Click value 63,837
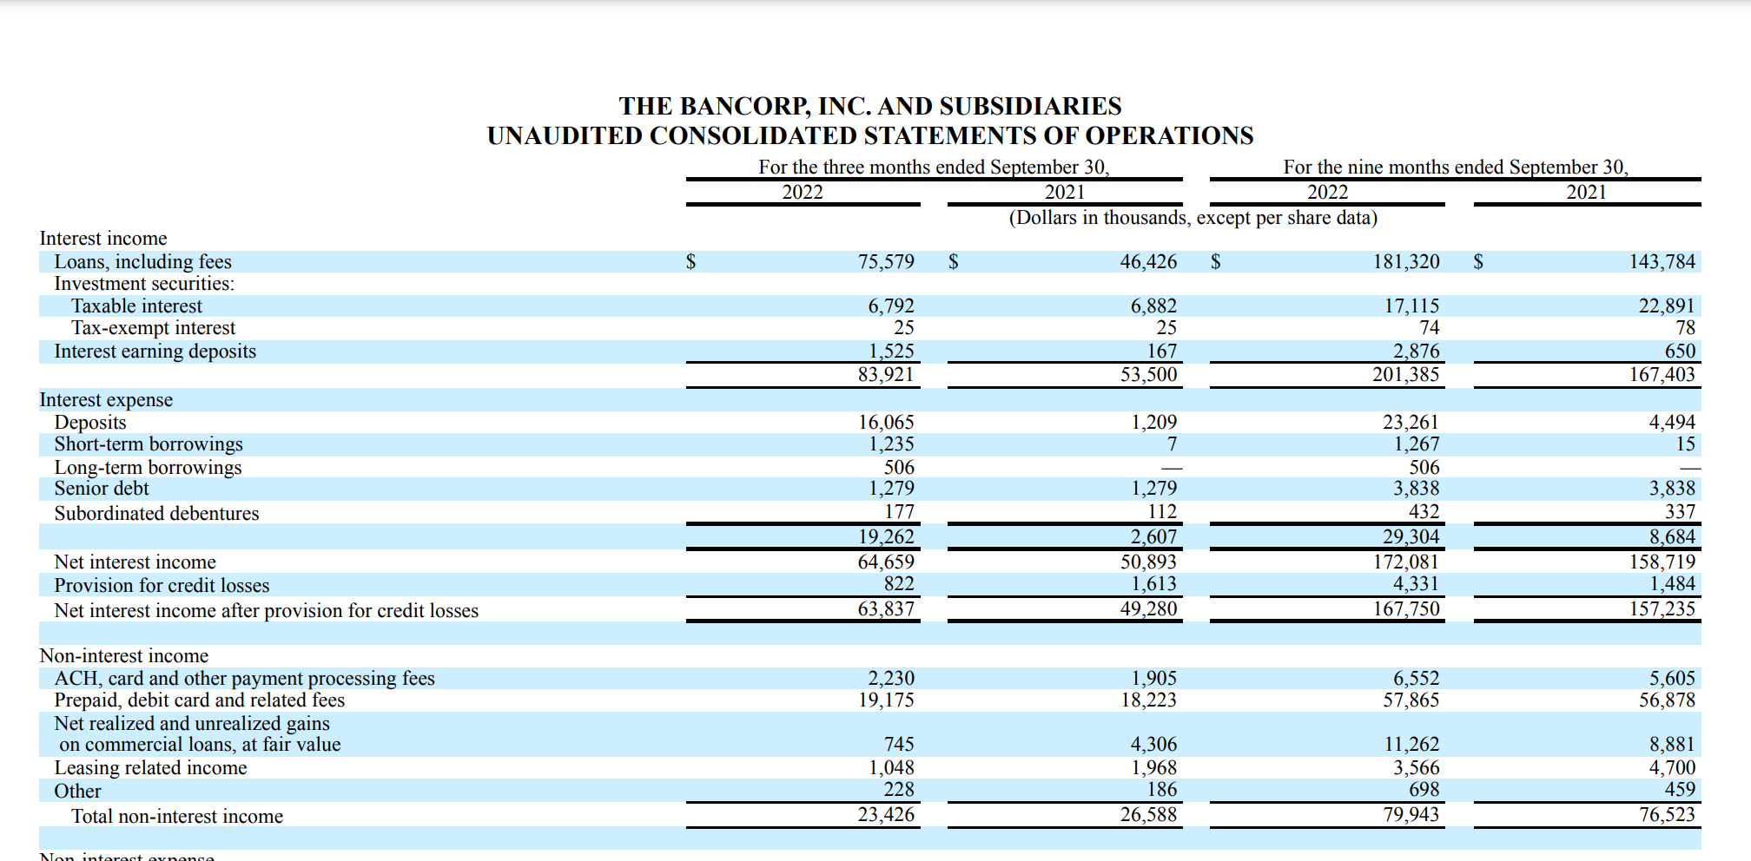 pyautogui.click(x=886, y=608)
